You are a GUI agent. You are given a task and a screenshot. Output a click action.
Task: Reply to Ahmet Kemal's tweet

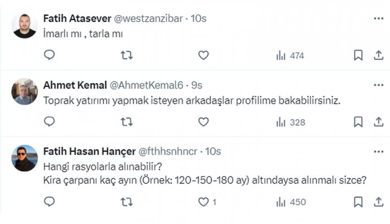49,122
